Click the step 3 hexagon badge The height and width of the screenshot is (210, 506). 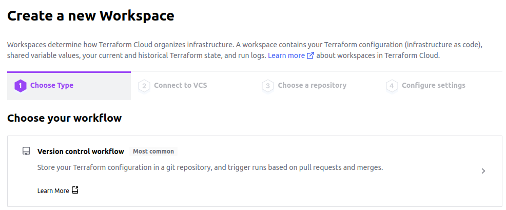tap(268, 86)
